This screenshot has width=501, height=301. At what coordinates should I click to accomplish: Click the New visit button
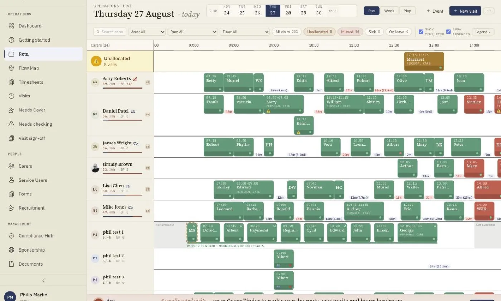tap(465, 11)
